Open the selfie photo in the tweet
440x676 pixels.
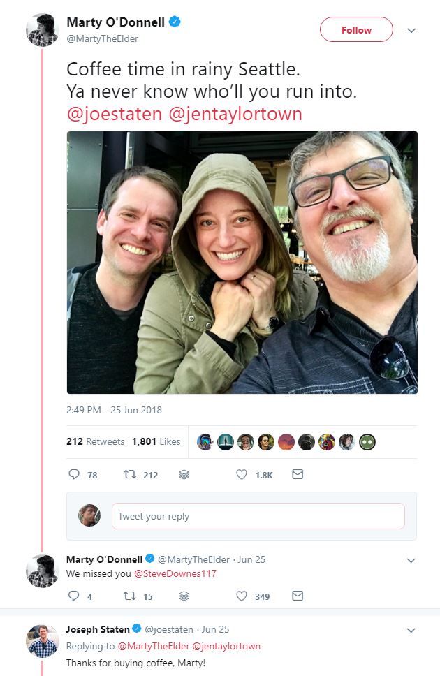242,263
